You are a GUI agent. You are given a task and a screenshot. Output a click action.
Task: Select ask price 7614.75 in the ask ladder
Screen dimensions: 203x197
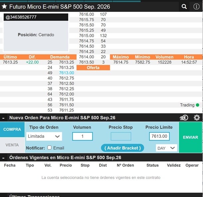pyautogui.click(x=87, y=41)
